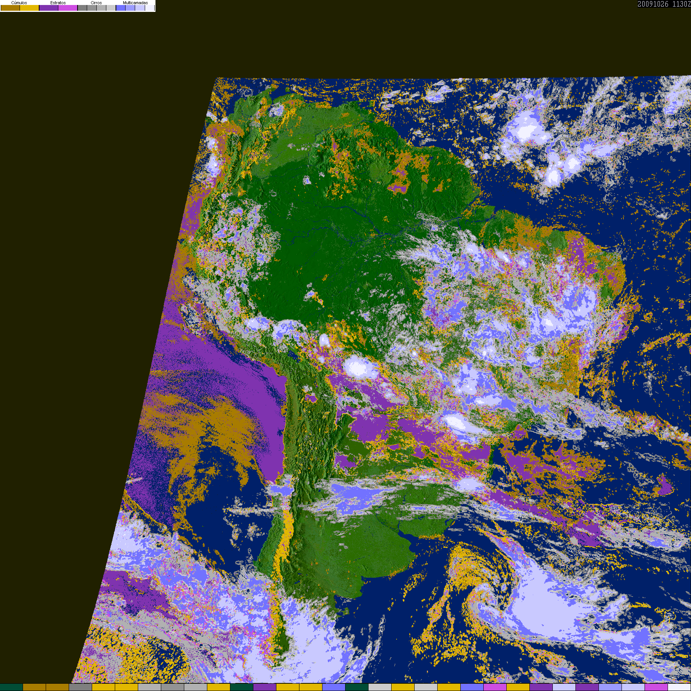691x691 pixels.
Task: Pick the lightest gray Cirros legend swatch
Action: coord(111,8)
